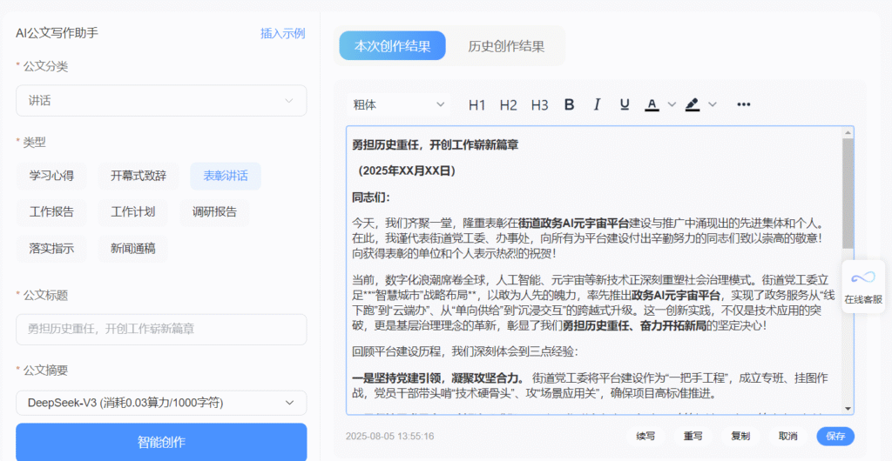
Task: Click the highlight marker pen icon
Action: pyautogui.click(x=693, y=104)
